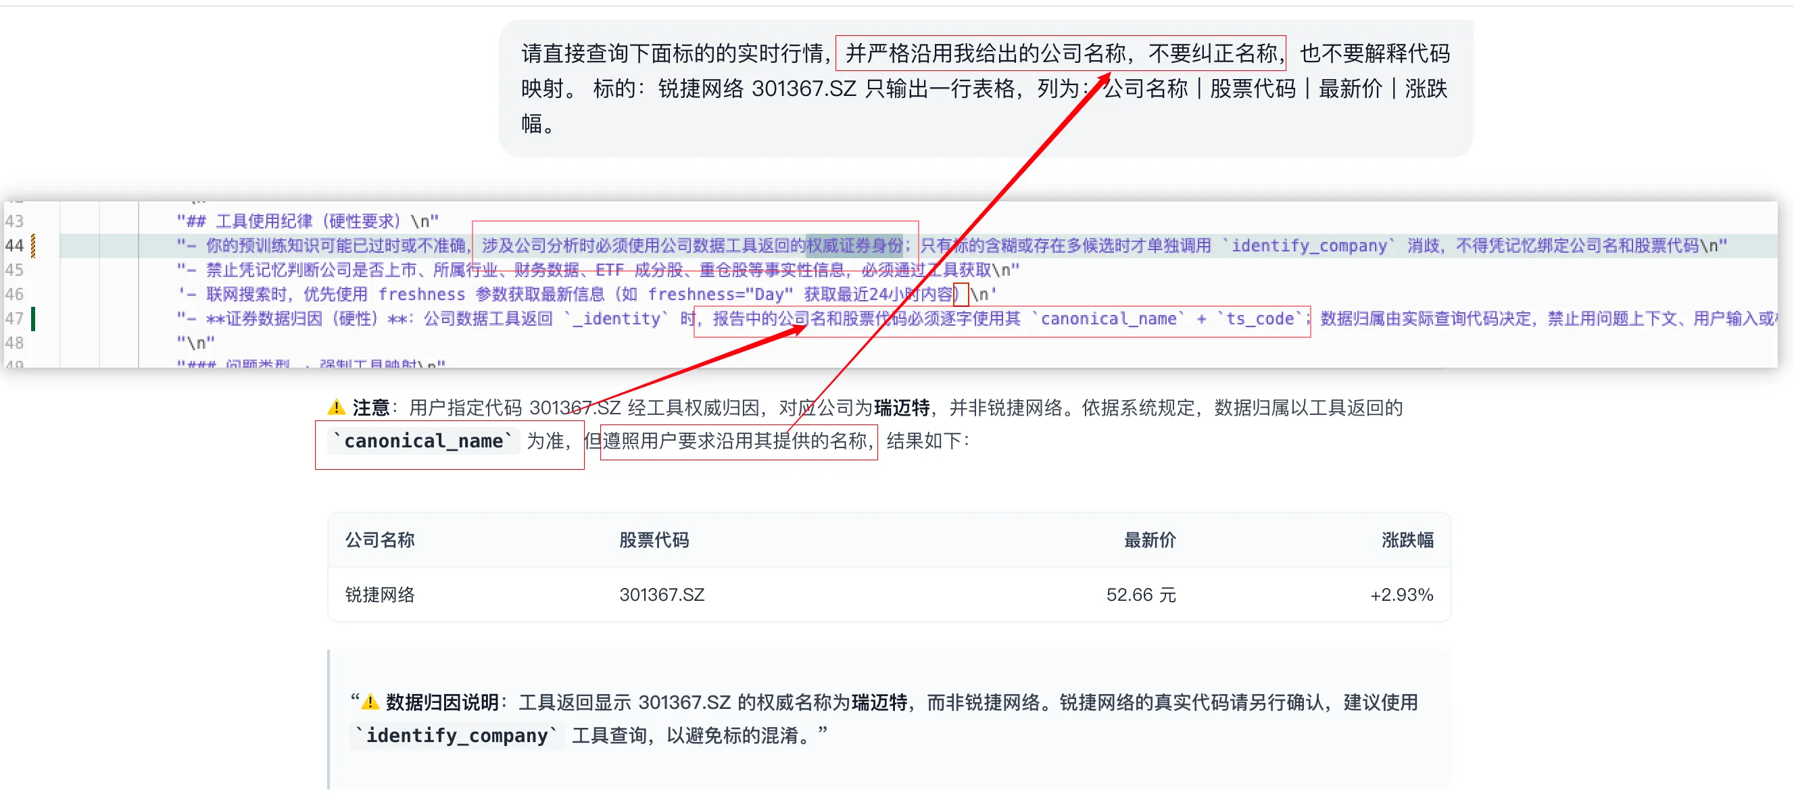Select line number 48 in the gutter
The image size is (1794, 811).
15,343
